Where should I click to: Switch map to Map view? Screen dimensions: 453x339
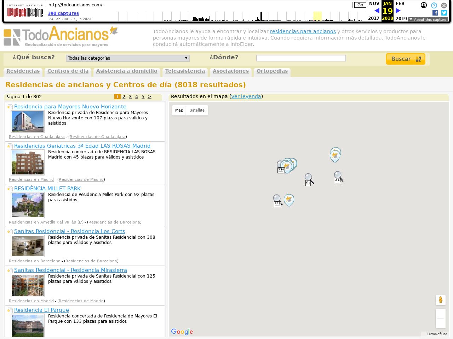tap(179, 110)
